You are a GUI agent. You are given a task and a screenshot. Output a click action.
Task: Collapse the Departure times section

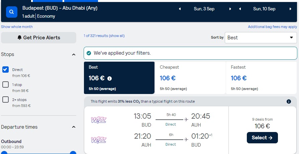[x=74, y=127]
